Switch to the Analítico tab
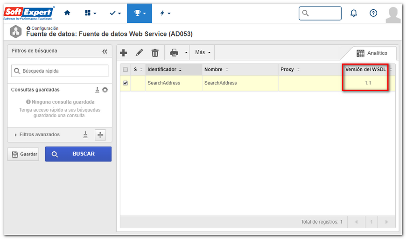 [x=372, y=53]
